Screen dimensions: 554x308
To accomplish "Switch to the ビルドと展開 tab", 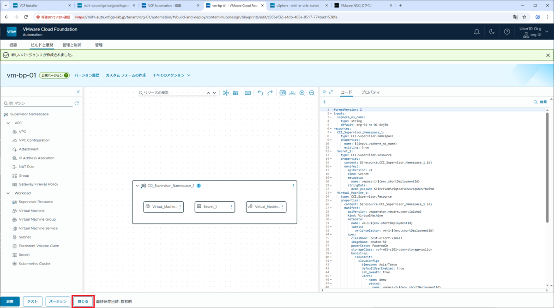I will 42,45.
